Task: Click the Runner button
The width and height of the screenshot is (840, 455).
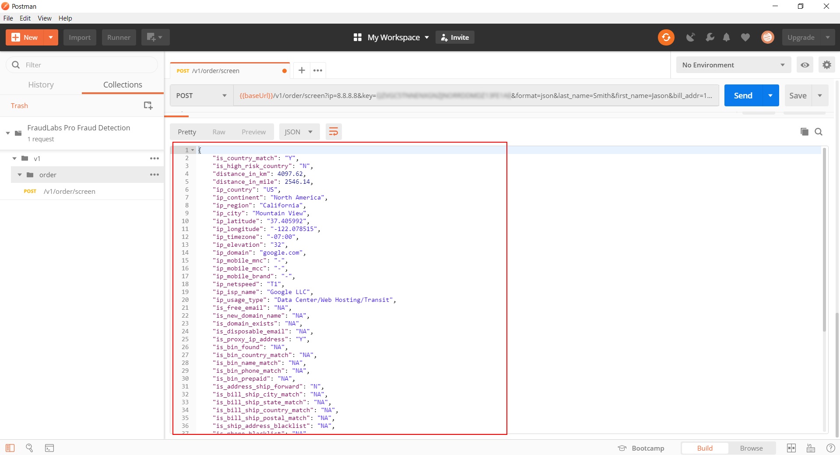Action: point(119,37)
